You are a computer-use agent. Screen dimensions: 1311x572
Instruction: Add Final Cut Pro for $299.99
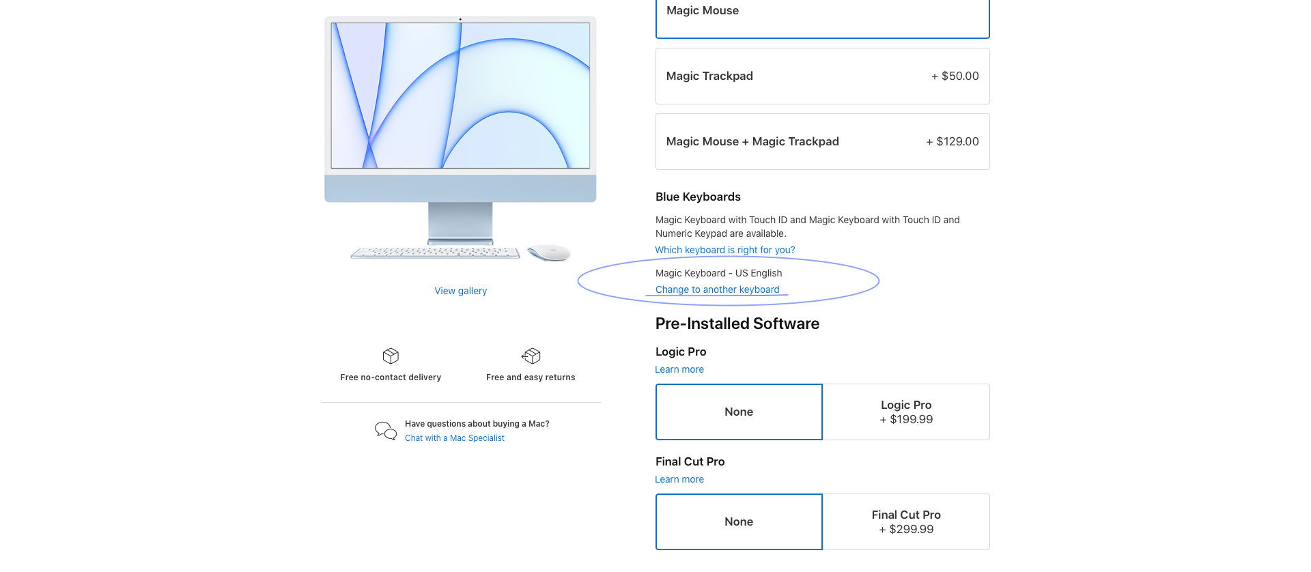(906, 521)
